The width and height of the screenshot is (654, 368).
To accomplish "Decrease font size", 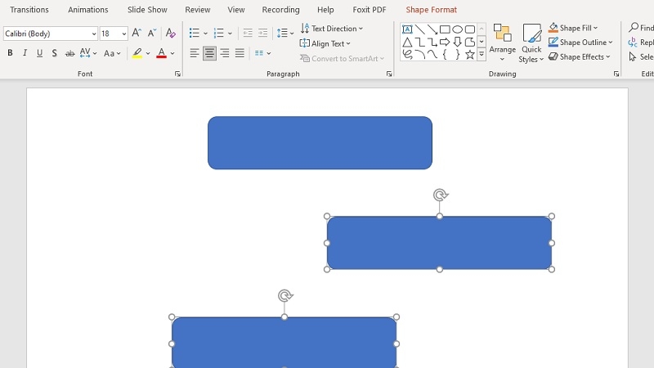I will [152, 33].
